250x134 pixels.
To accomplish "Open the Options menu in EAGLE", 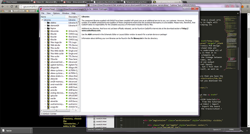I will [x=56, y=13].
